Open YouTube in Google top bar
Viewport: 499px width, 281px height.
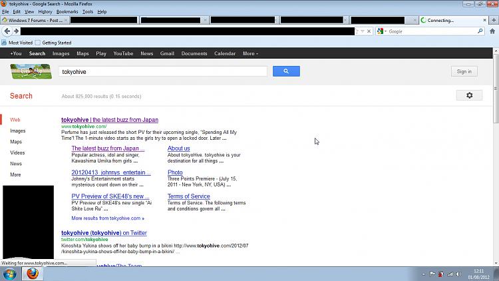pos(123,53)
